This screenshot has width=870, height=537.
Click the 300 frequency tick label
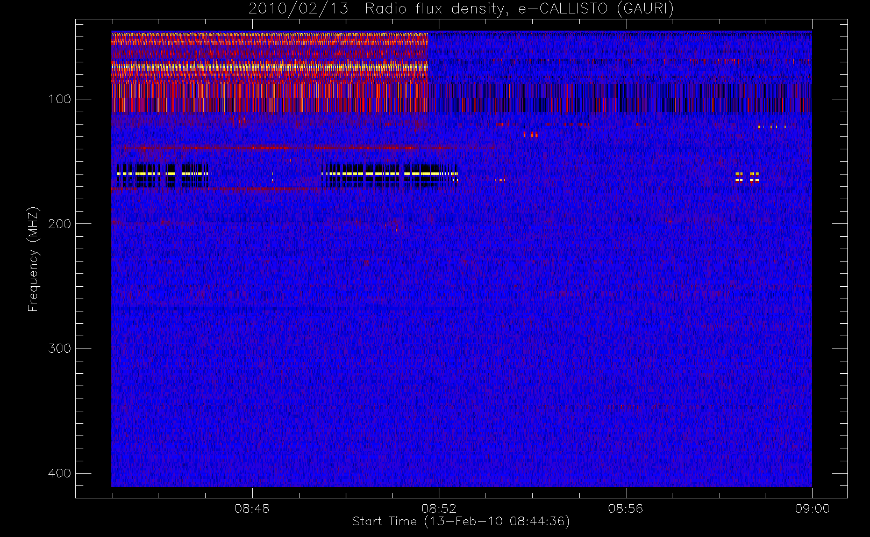pos(59,349)
